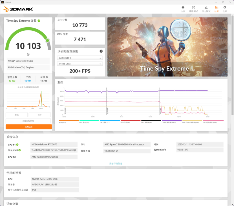Toggle the GPU load red legend item

click(x=131, y=121)
